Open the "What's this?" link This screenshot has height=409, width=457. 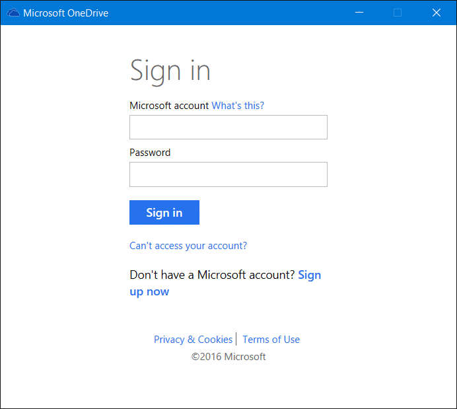coord(238,106)
